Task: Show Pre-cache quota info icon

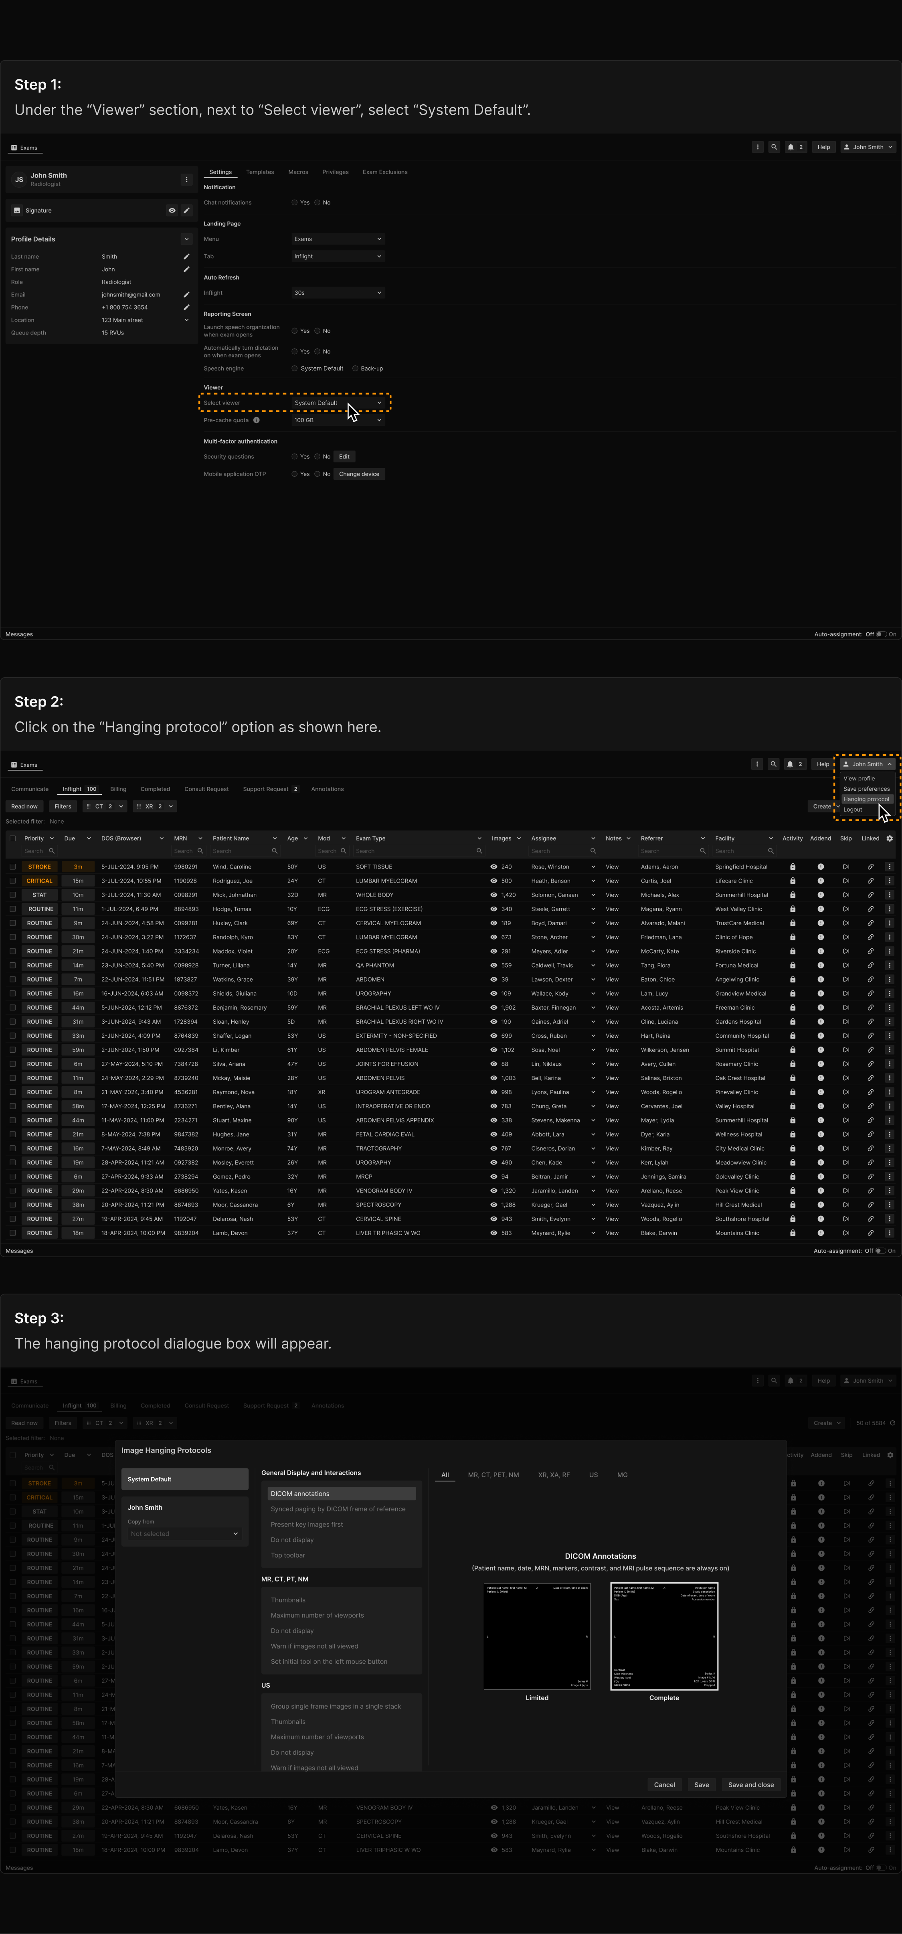Action: 257,420
